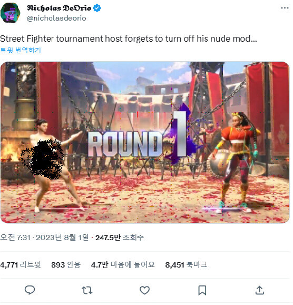Like the tweet with heart icon

tap(145, 290)
